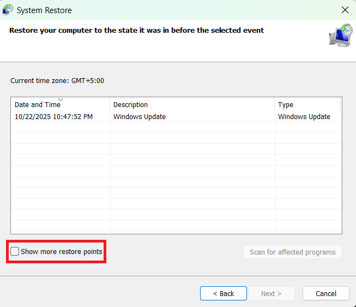Viewport: 356px width, 307px height.
Task: Sort restore points by the Type column
Action: coord(286,105)
